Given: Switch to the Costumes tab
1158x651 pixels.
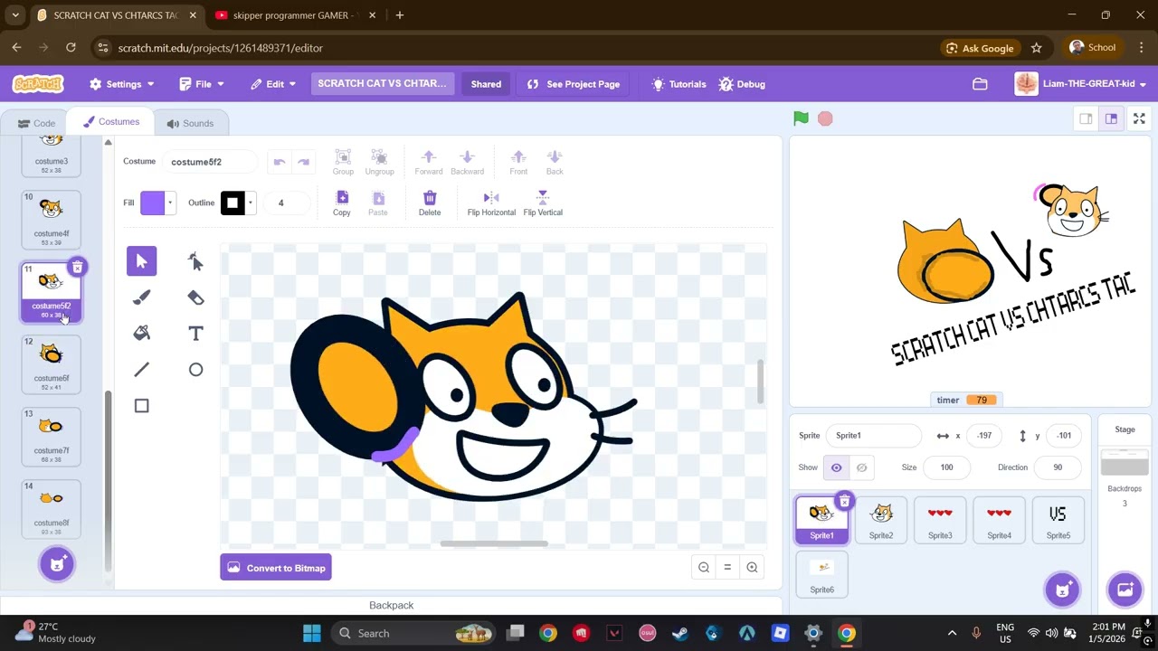Looking at the screenshot, I should click(x=111, y=122).
